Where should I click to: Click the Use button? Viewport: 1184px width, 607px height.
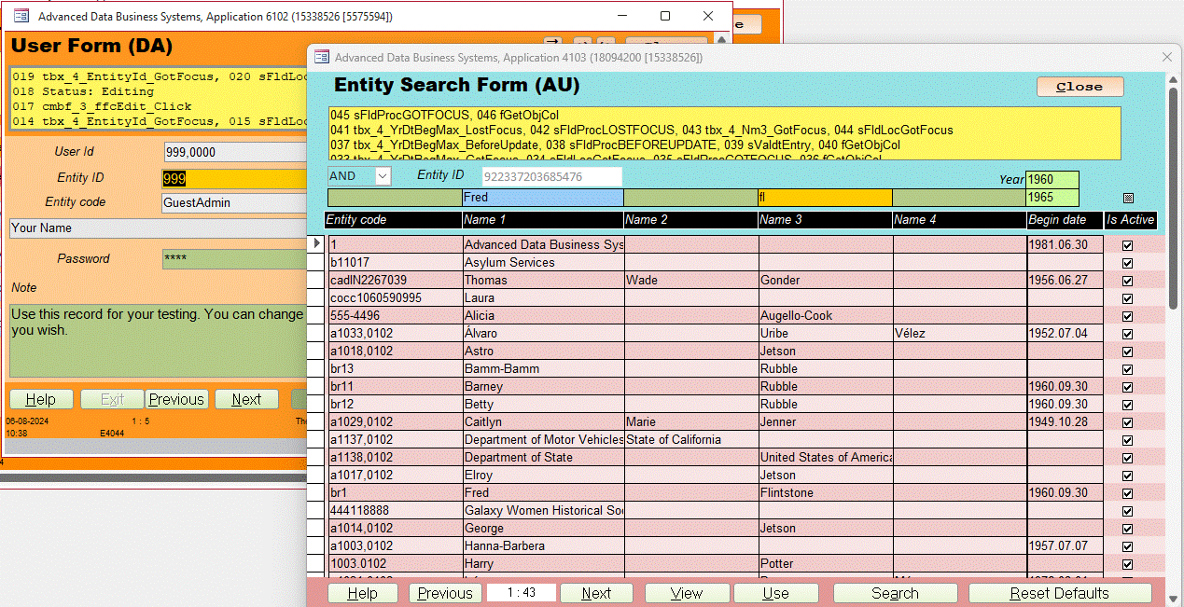click(775, 593)
